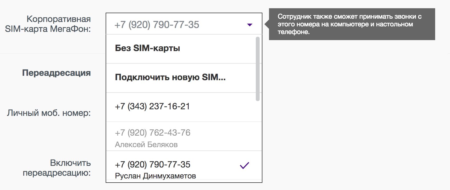Pick the number +7 (343) 237-16-21
450x190 pixels.
[152, 107]
